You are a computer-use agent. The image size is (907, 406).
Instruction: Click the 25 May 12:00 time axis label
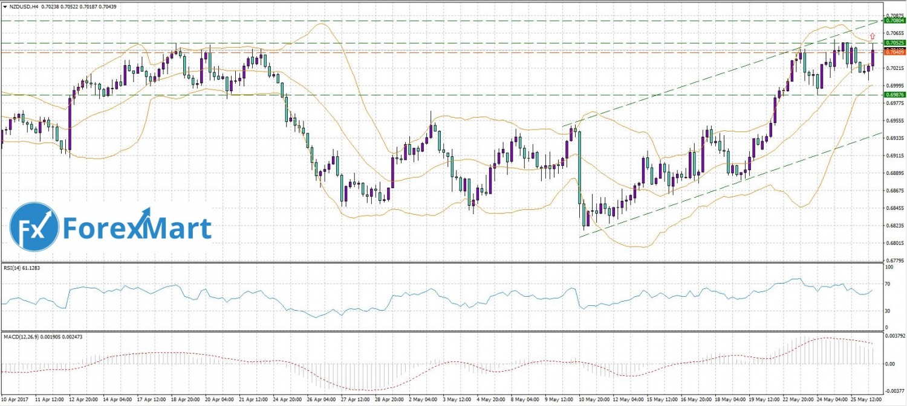tap(867, 399)
